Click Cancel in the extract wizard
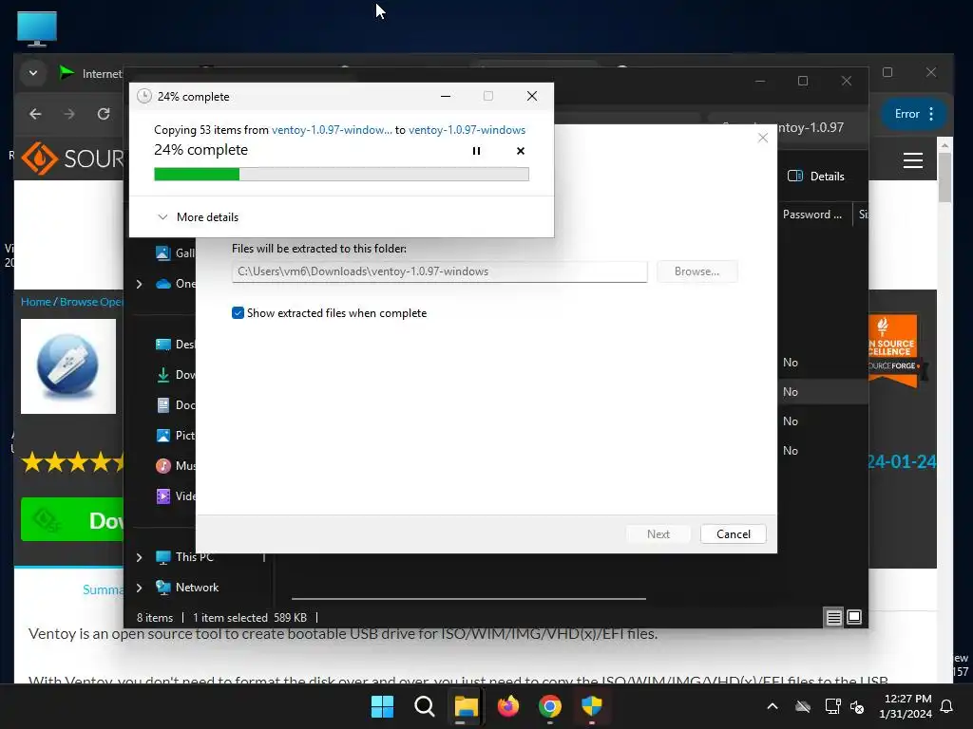 pos(733,534)
